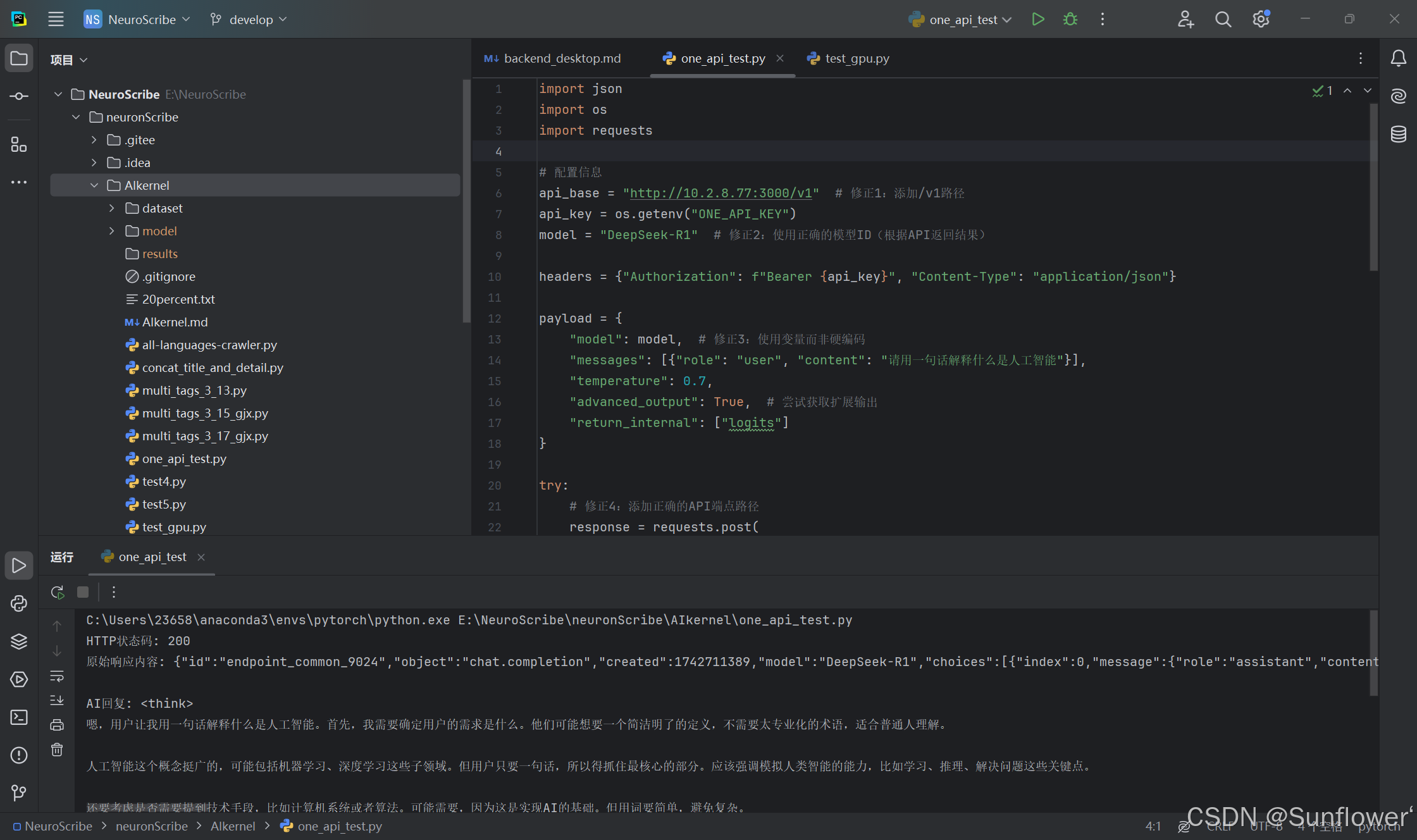Open the Python Console tool window
Viewport: 1417px width, 840px height.
19,603
